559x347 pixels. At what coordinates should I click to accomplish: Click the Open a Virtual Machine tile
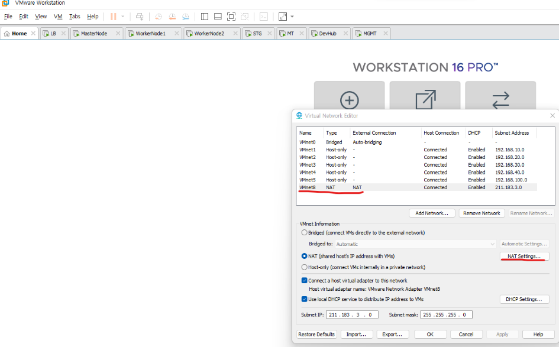425,96
